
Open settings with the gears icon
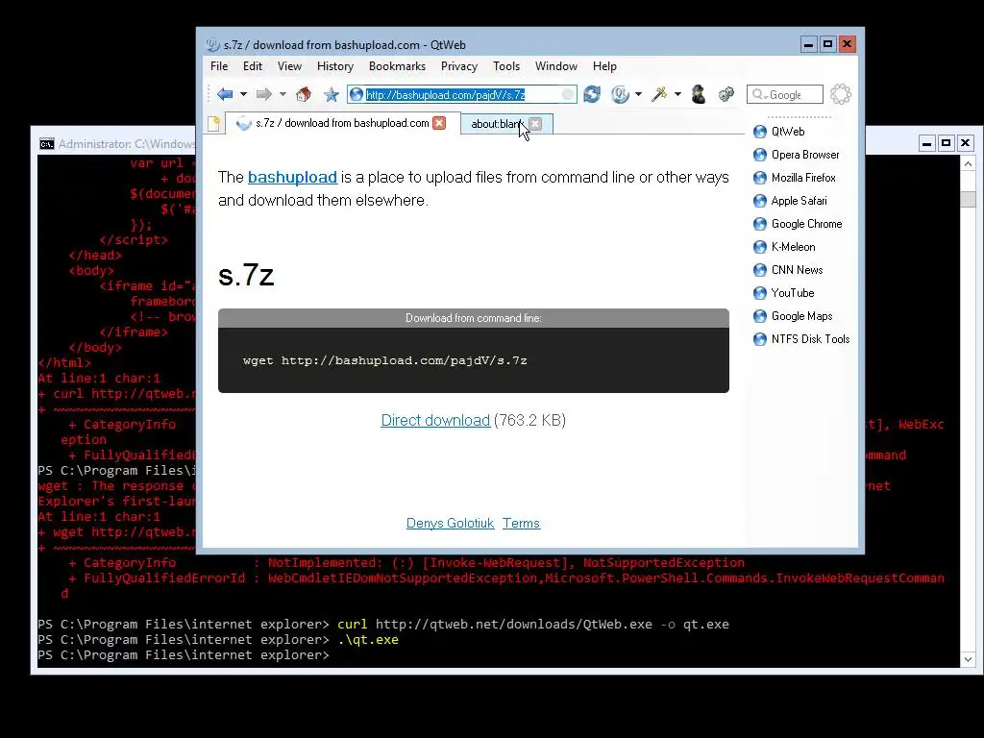726,94
